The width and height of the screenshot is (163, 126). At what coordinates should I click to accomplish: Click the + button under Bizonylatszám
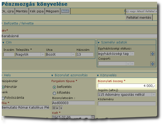57,108
